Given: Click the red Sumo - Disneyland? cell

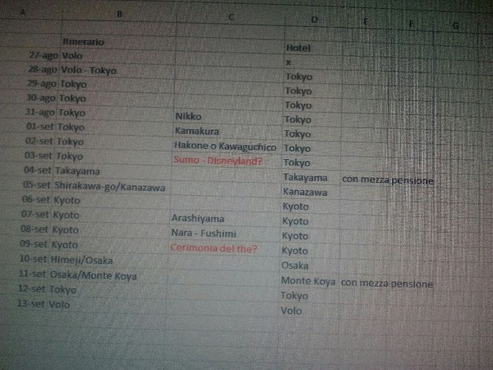Looking at the screenshot, I should tap(217, 161).
